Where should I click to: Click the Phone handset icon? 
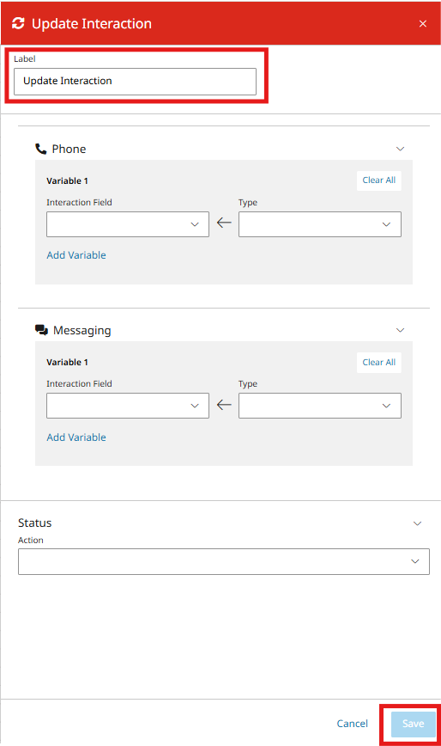[x=41, y=149]
